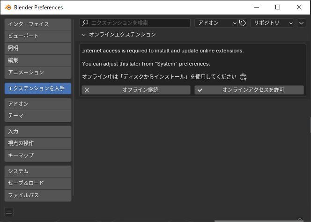311x222 pixels.
Task: Focus the エクステンションを検索 search field
Action: pos(138,23)
